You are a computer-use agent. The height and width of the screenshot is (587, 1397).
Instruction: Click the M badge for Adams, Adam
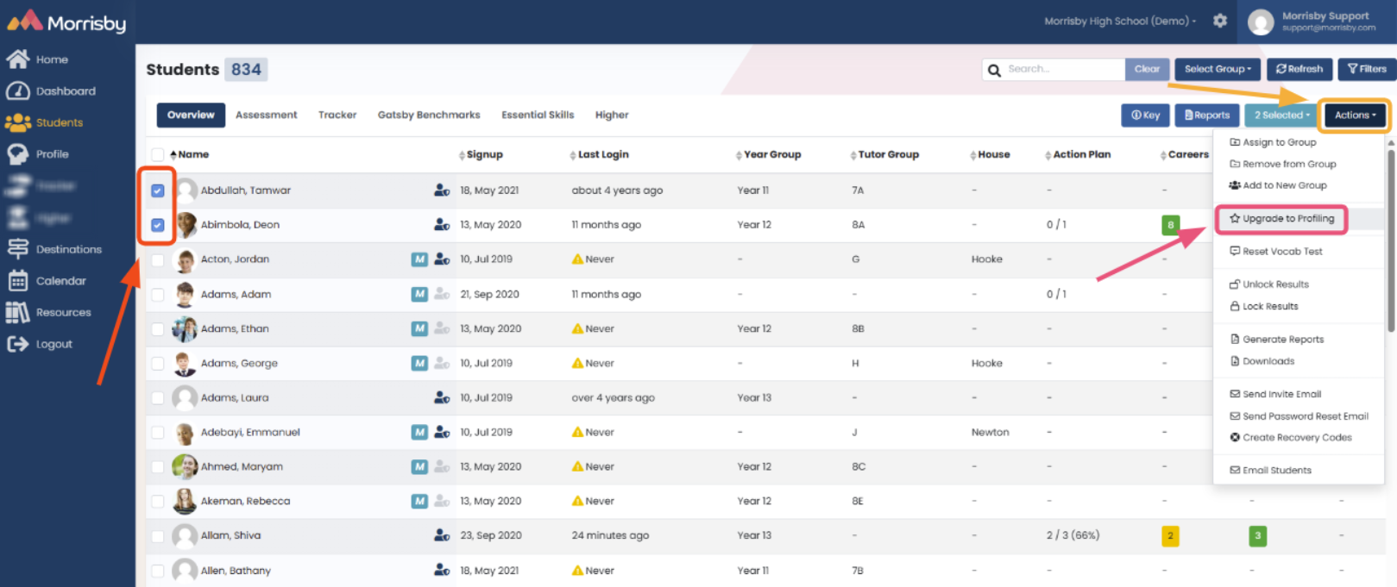[419, 294]
